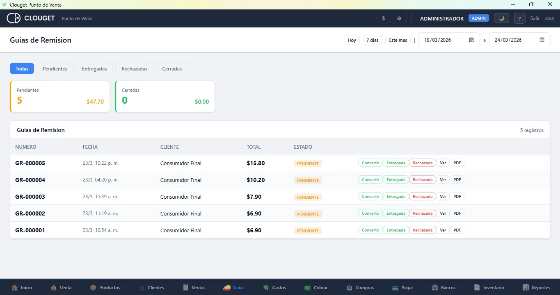Image resolution: width=560 pixels, height=295 pixels.
Task: Click the dollar sign button in the header
Action: point(383,18)
